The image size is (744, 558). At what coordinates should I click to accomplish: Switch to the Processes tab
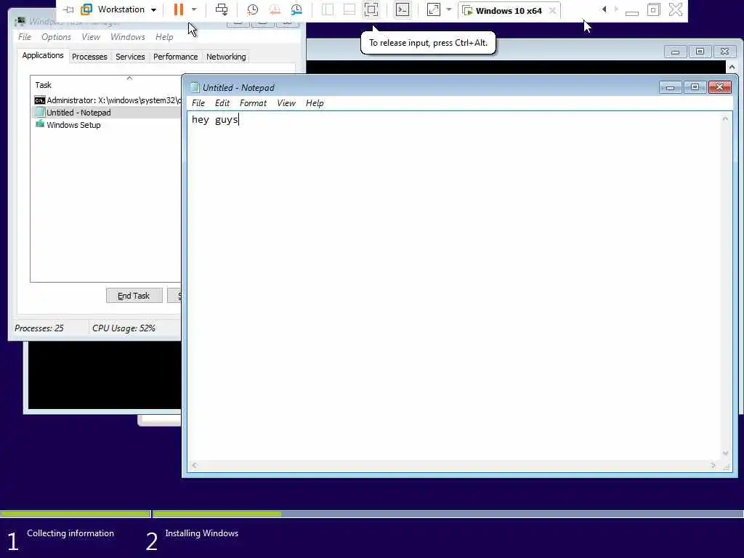click(89, 57)
